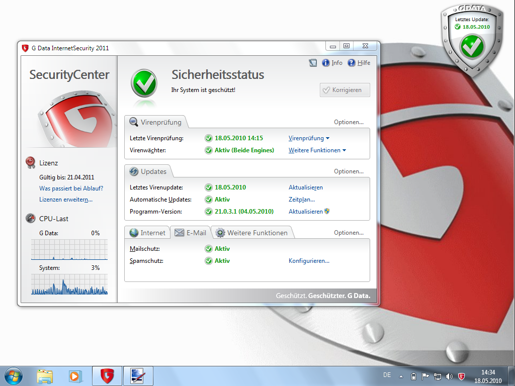Click the network tray icon
Image resolution: width=515 pixels, height=386 pixels.
[437, 376]
